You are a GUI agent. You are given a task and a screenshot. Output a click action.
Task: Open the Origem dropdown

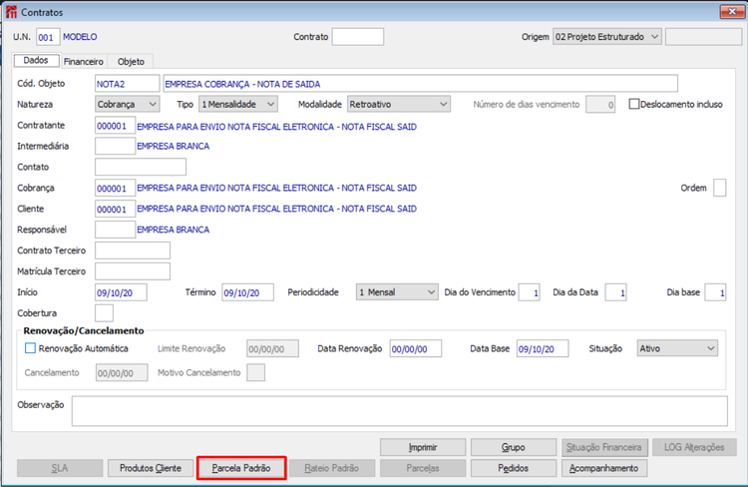pyautogui.click(x=606, y=37)
